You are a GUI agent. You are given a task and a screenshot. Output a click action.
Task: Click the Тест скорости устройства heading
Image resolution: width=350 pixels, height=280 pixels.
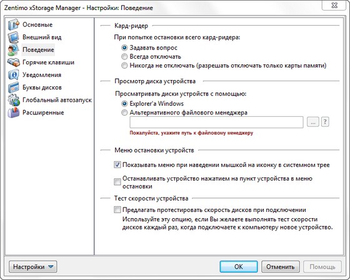[151, 198]
